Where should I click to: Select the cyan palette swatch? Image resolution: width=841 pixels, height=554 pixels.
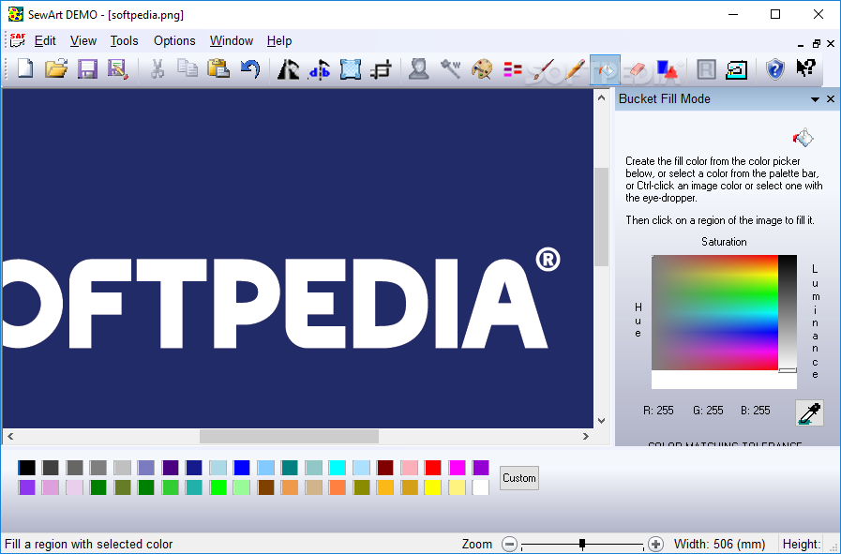point(338,468)
